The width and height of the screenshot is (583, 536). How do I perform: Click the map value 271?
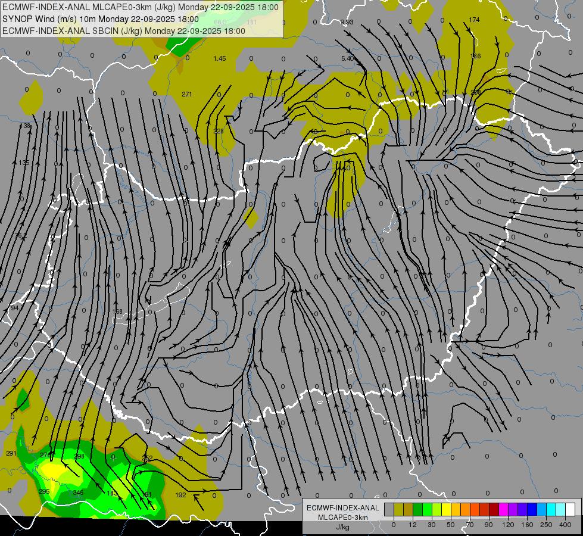(187, 94)
